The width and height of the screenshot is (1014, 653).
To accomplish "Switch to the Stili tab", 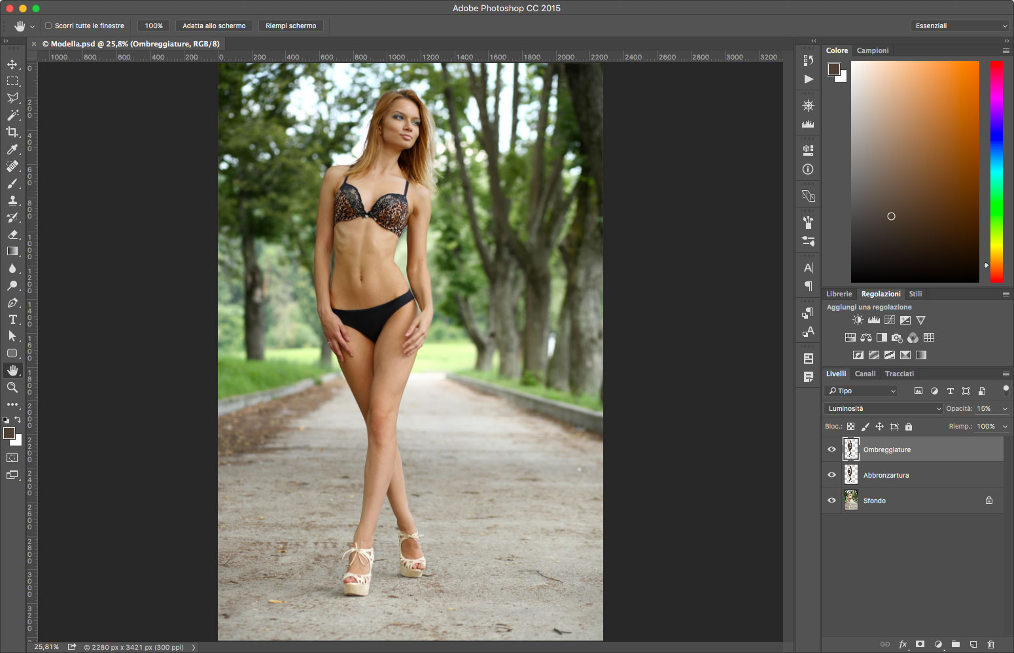I will [x=915, y=294].
